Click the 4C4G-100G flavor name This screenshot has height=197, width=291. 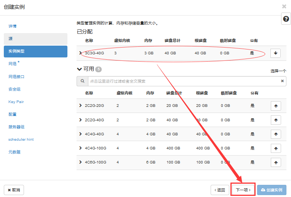point(96,148)
